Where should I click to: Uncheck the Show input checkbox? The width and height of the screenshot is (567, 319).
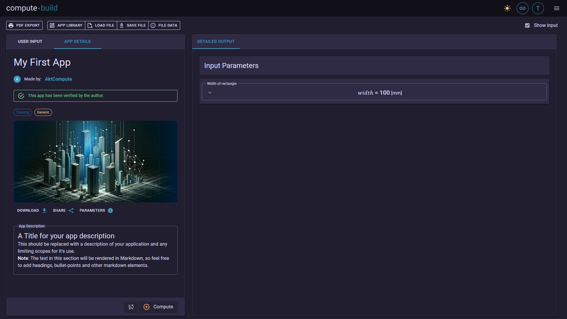[x=527, y=25]
